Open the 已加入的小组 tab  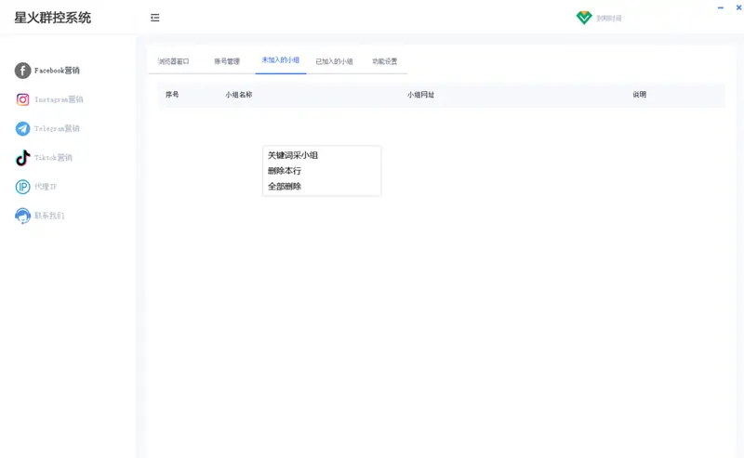(x=334, y=61)
